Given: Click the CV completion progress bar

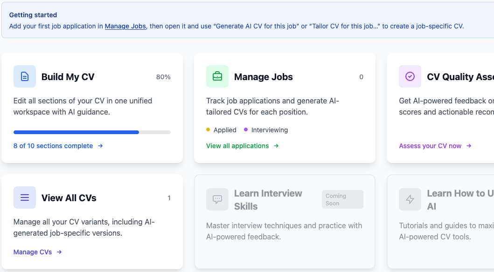Looking at the screenshot, I should point(92,132).
